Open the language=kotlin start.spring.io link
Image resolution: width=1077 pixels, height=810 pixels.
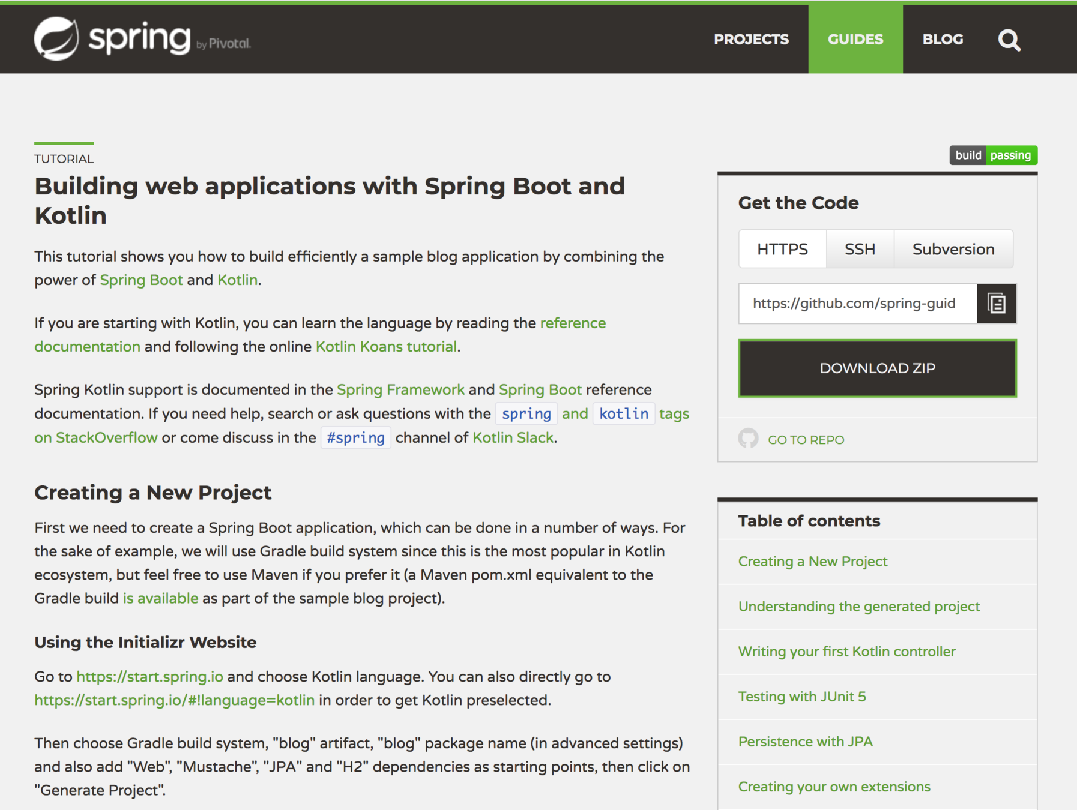tap(174, 701)
